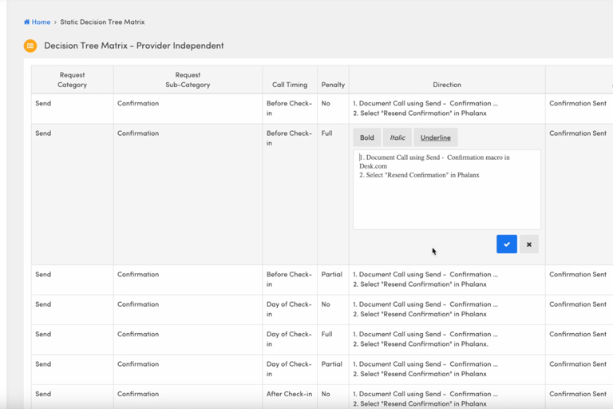Toggle Bold formatting in editor
This screenshot has height=409, width=613.
pyautogui.click(x=366, y=137)
